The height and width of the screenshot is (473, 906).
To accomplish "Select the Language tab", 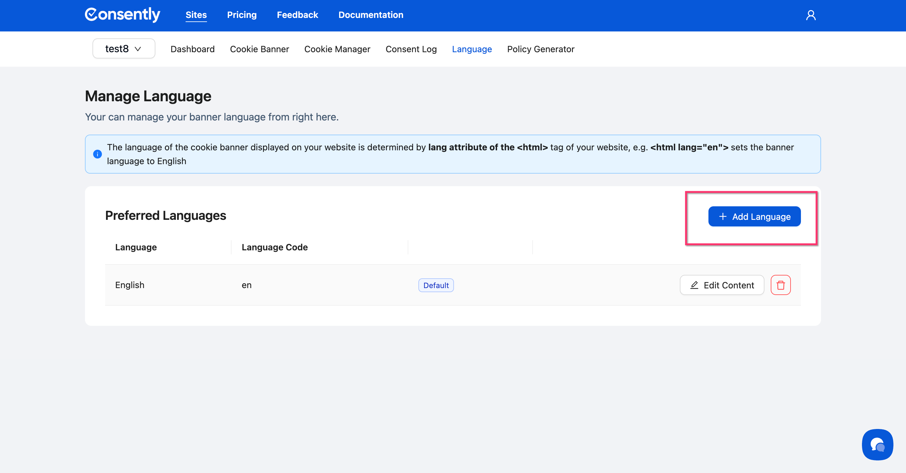I will coord(472,49).
